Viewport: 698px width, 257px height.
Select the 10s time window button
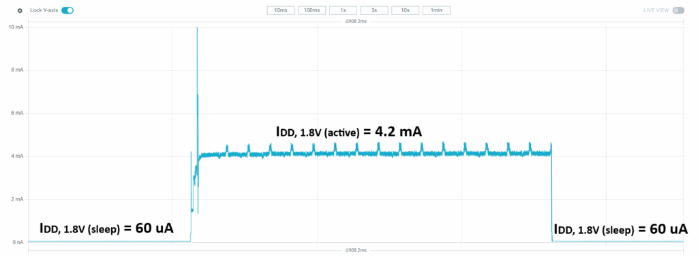(x=406, y=10)
